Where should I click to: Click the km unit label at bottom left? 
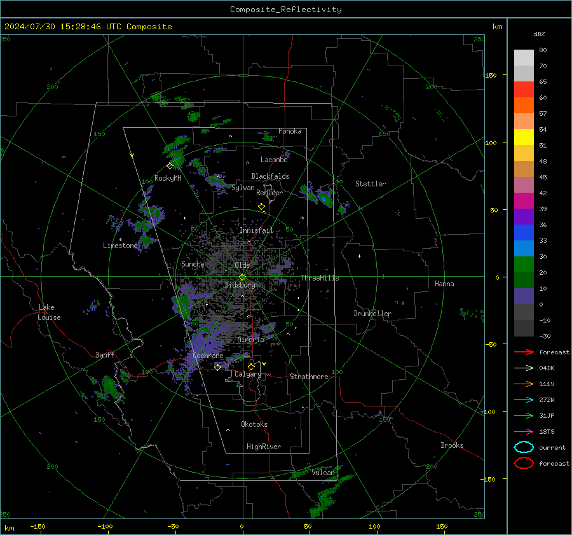point(9,528)
